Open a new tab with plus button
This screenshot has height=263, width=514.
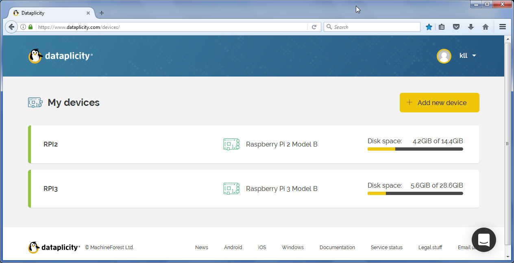point(102,13)
